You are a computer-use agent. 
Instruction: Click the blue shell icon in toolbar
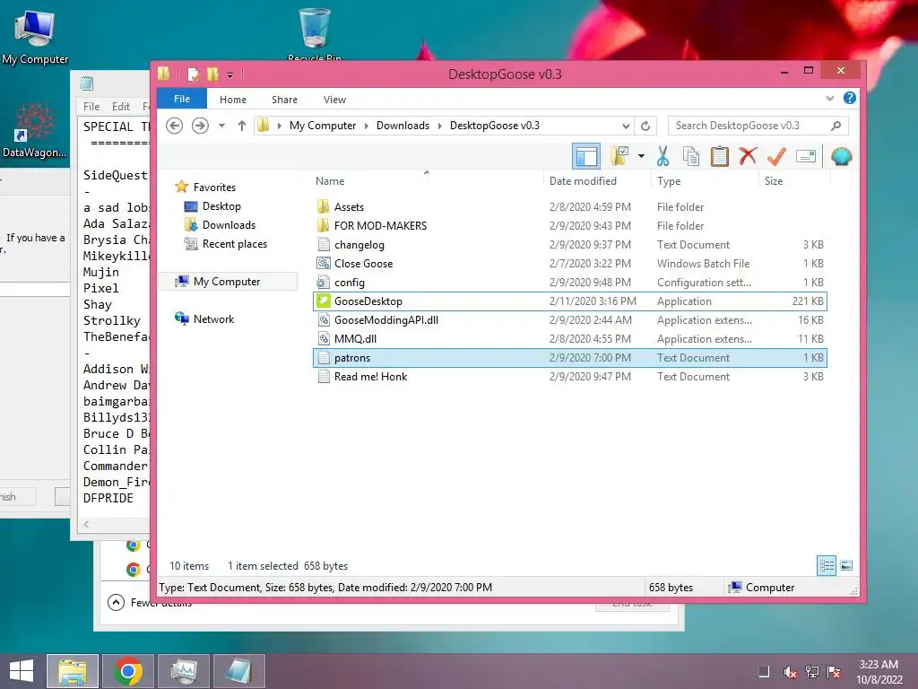click(841, 156)
